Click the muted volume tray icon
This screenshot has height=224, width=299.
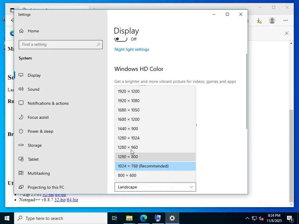pos(261,218)
